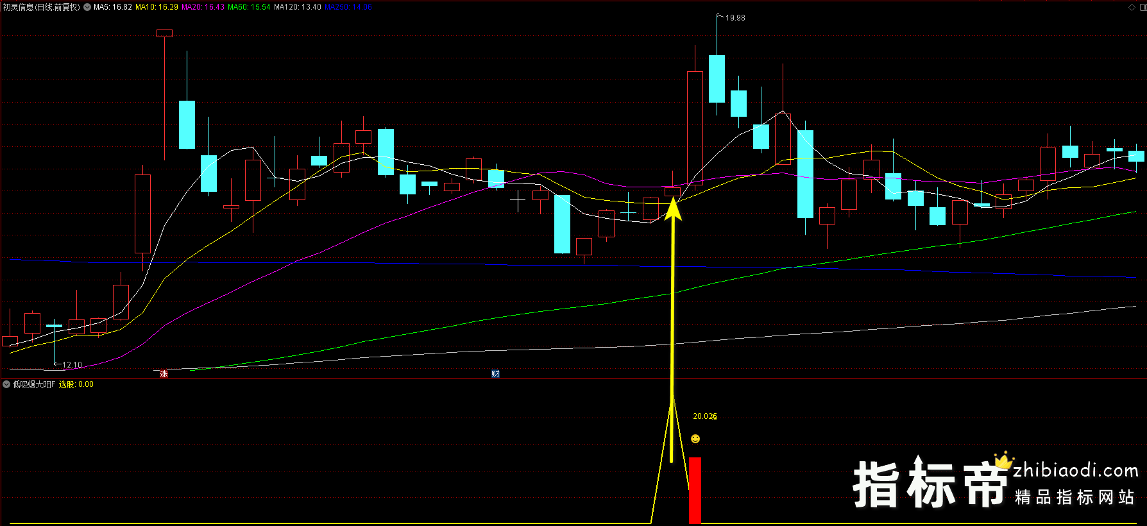Select the red signal bar in indicator panel
This screenshot has width=1147, height=526.
click(x=695, y=491)
